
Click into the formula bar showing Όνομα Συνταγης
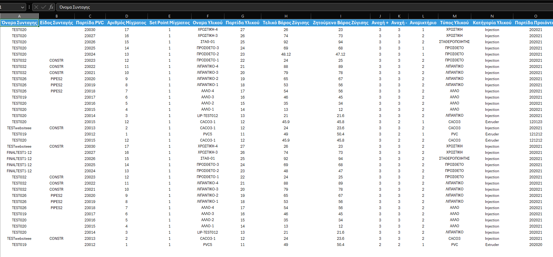[x=304, y=7]
